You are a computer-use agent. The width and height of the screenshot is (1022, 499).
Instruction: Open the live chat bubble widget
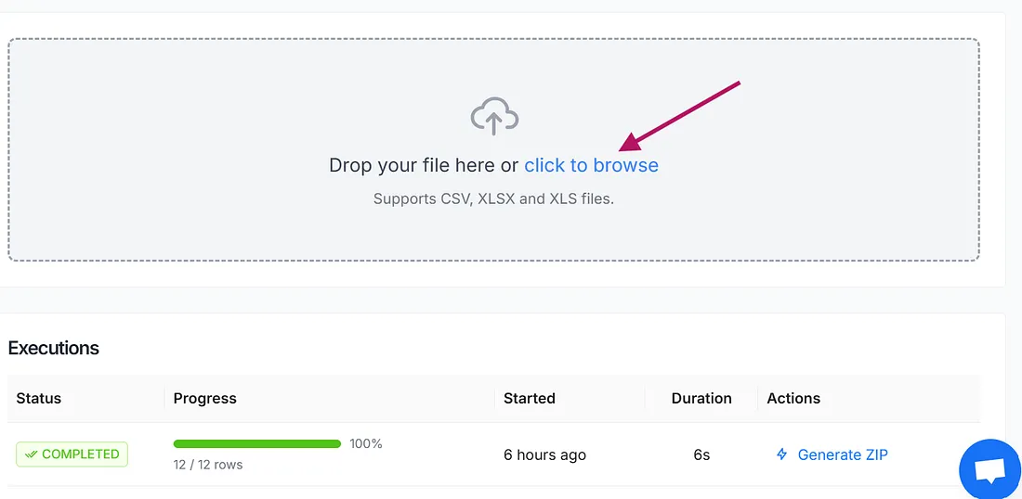click(x=990, y=469)
